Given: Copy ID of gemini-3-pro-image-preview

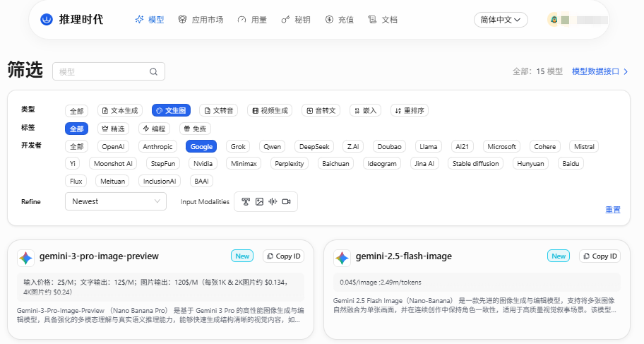Looking at the screenshot, I should click(x=283, y=256).
